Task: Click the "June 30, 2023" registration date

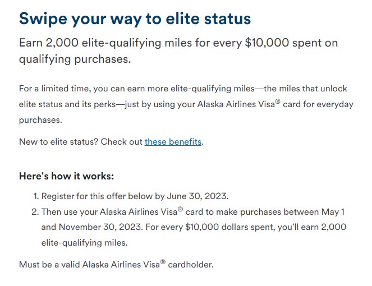Action: click(197, 196)
